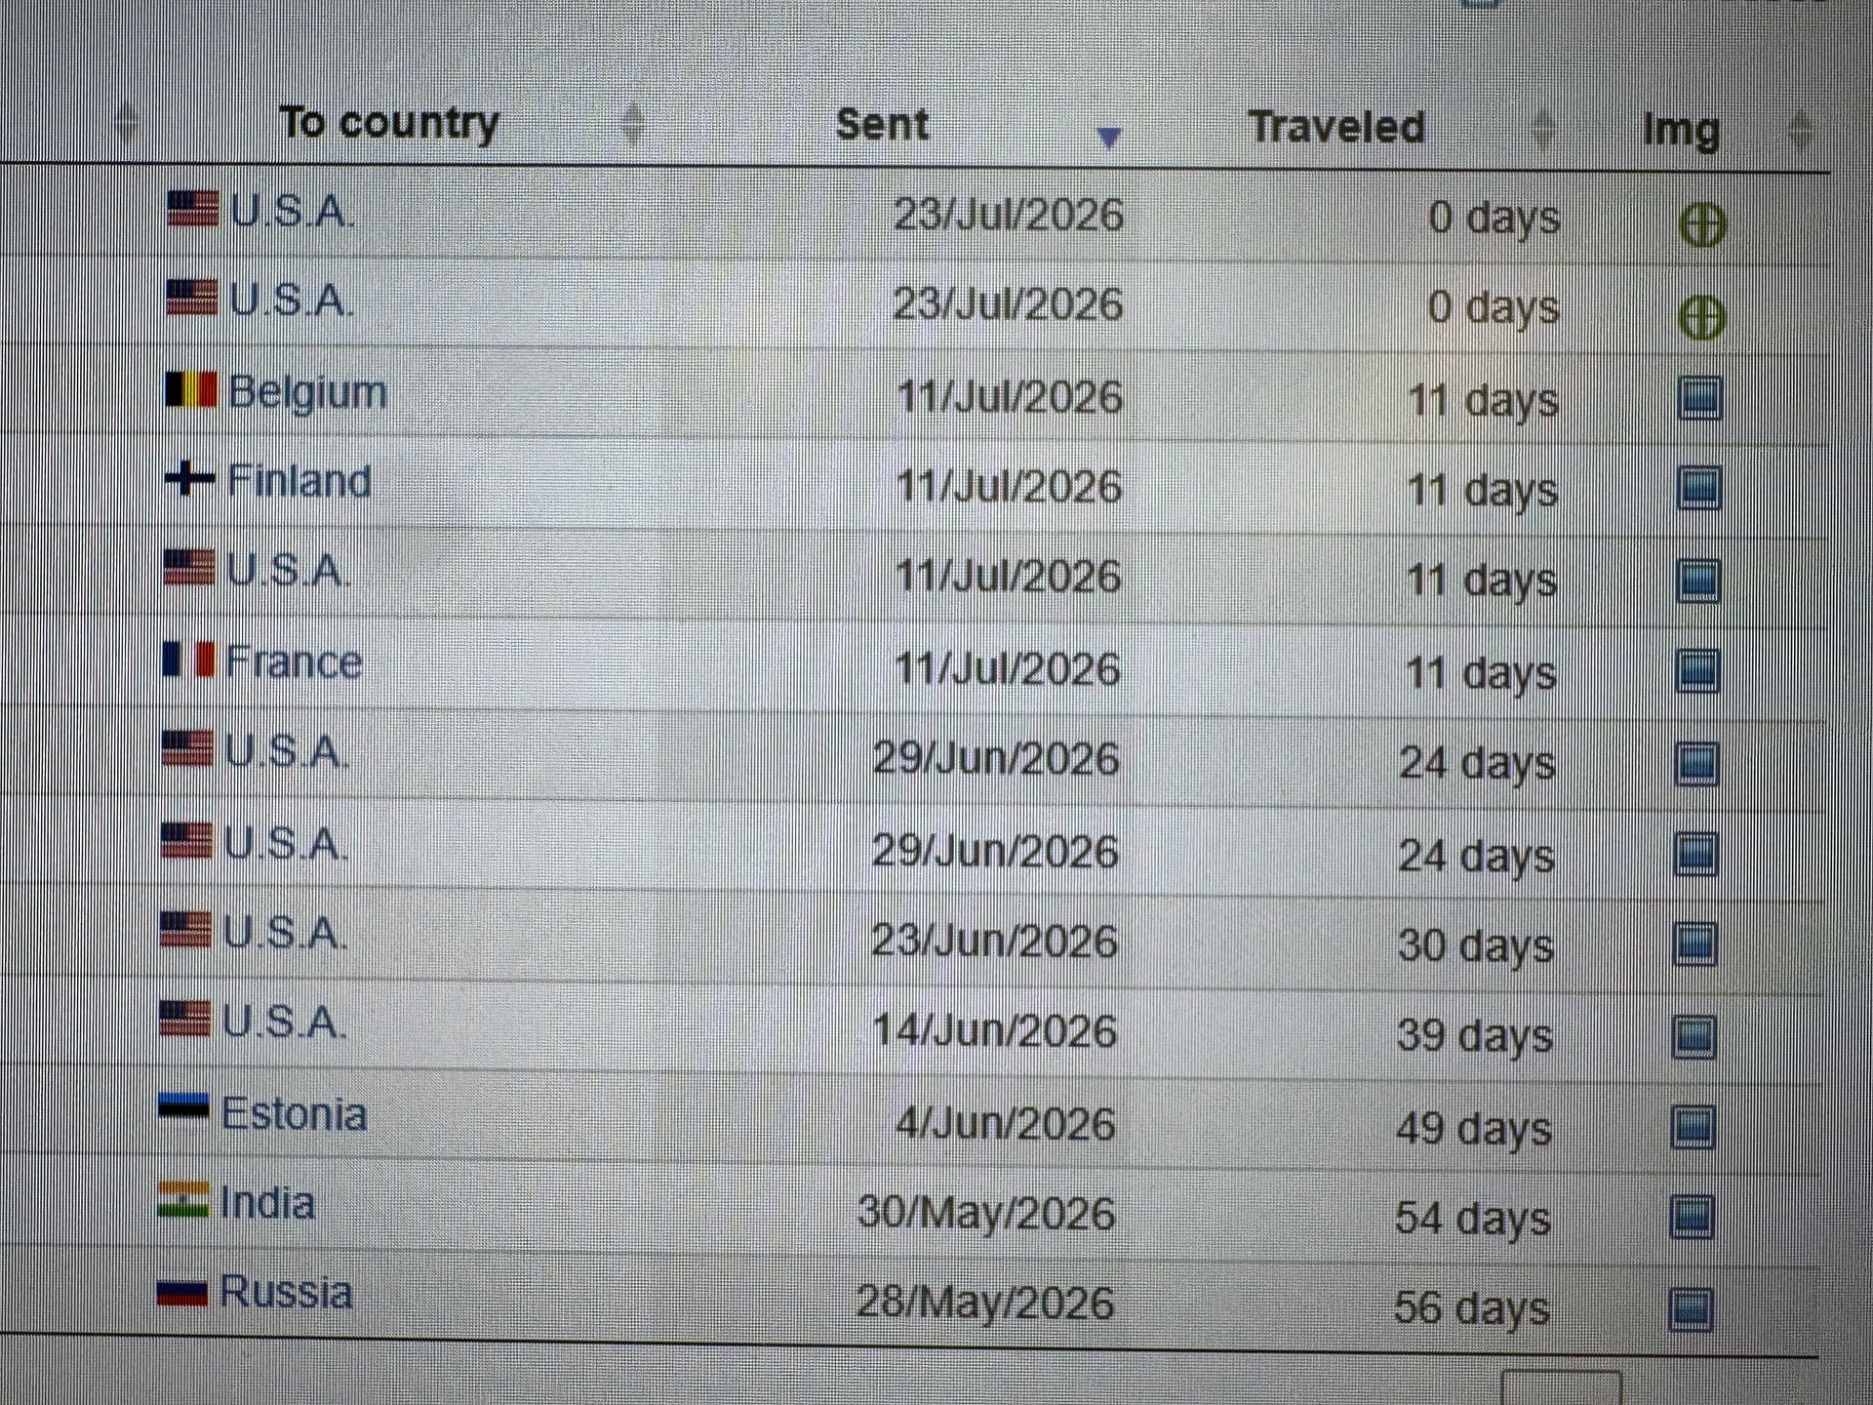Sort by To country column arrows
Image resolution: width=1873 pixels, height=1405 pixels.
tap(633, 124)
